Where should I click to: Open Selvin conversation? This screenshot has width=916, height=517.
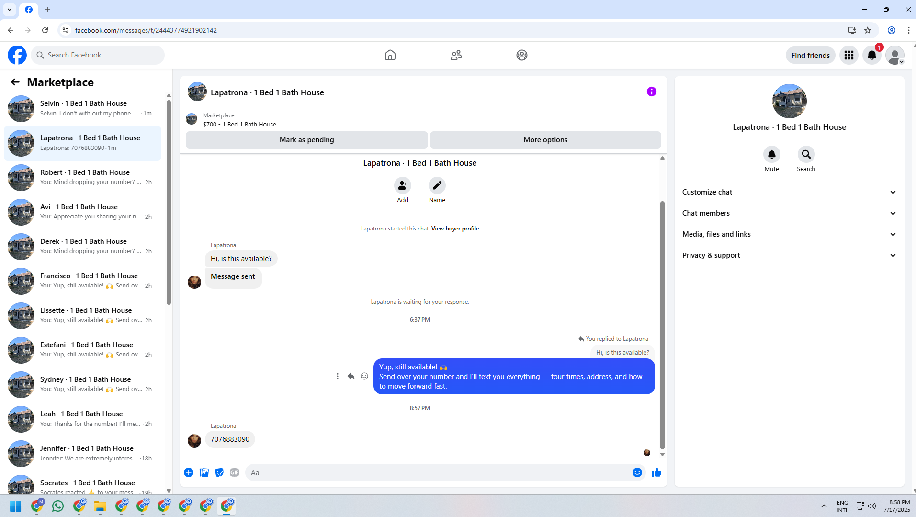(82, 109)
